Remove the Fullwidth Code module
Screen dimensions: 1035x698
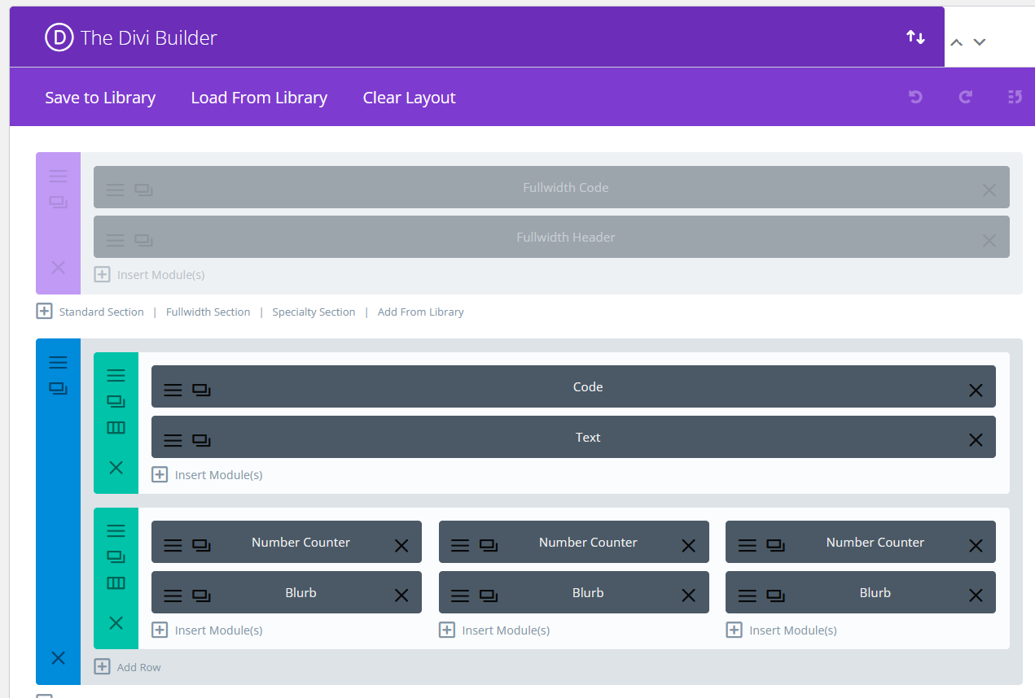pyautogui.click(x=989, y=190)
